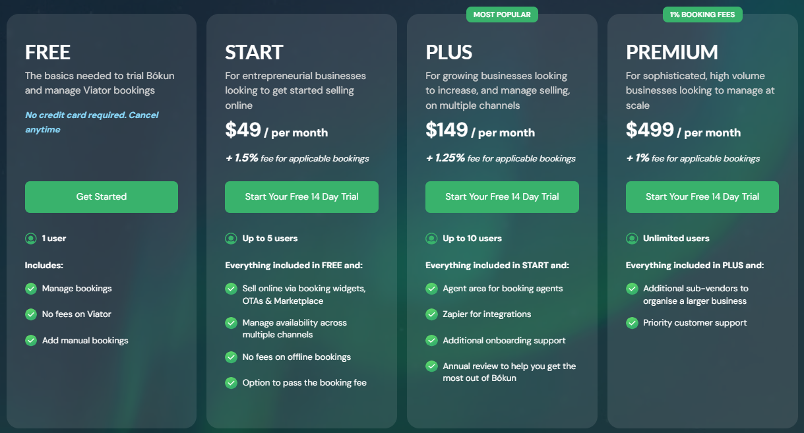Click the 'MOST POPULAR' badge
Viewport: 804px width, 433px height.
[502, 14]
